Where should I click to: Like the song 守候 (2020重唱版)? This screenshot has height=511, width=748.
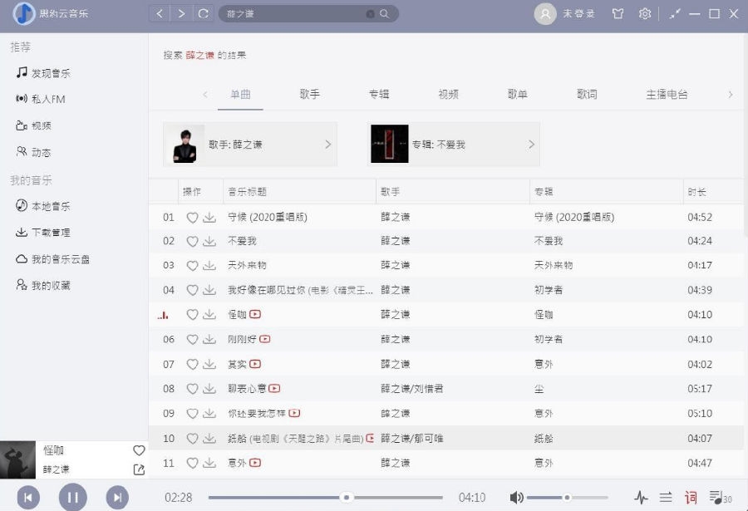[x=192, y=218]
